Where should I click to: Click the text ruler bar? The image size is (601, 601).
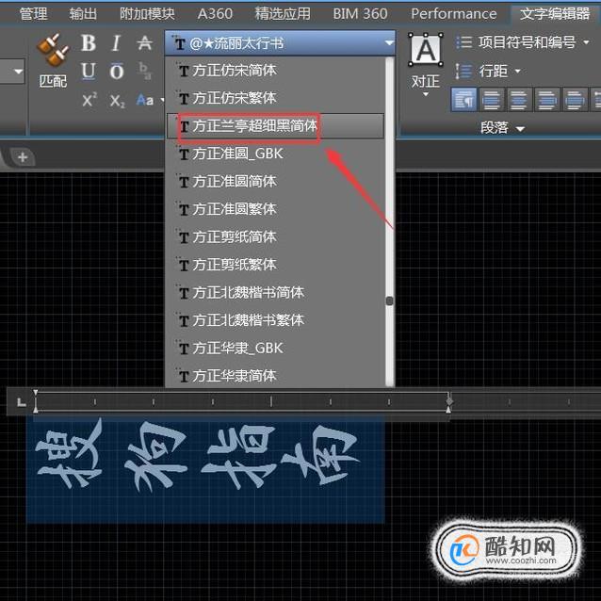point(242,401)
